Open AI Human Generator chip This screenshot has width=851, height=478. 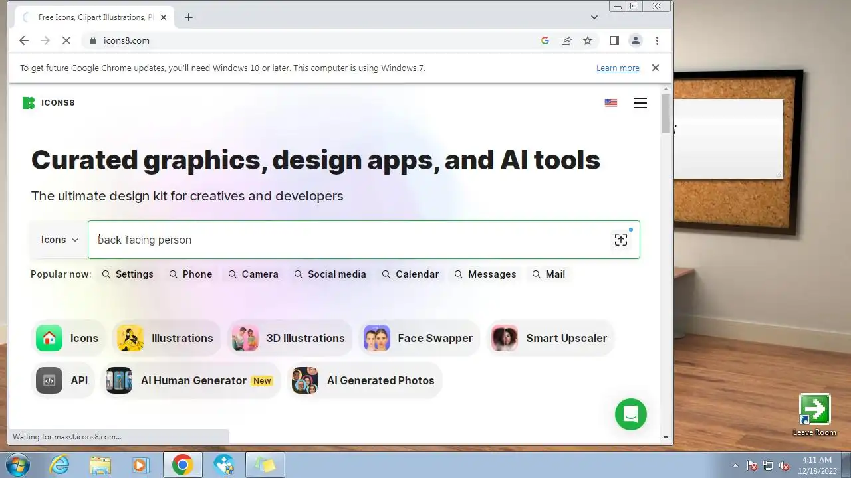click(x=190, y=380)
